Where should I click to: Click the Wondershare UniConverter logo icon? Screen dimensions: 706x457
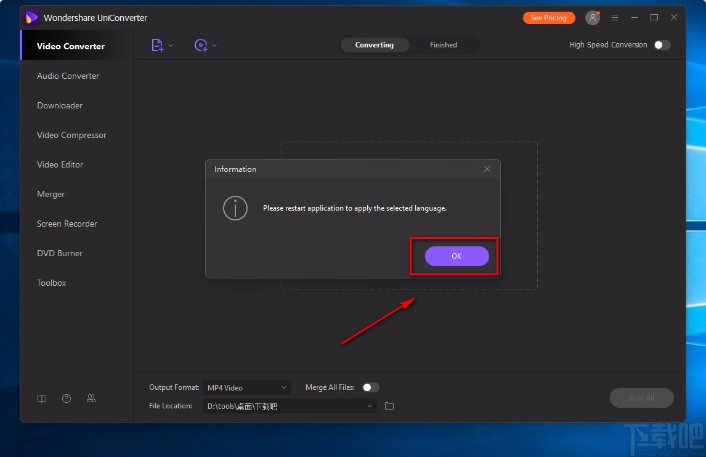click(31, 18)
